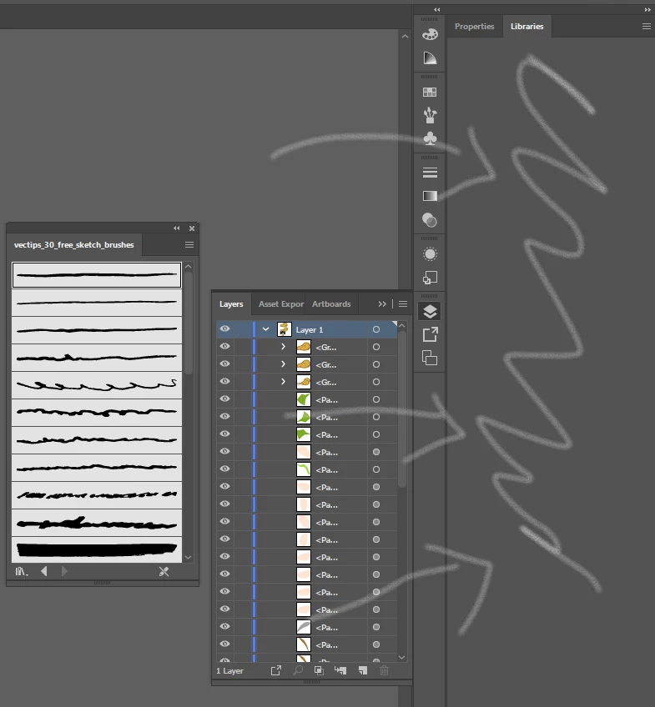Select the Layer 1 row name
Screen dimensions: 655x707
(x=310, y=330)
